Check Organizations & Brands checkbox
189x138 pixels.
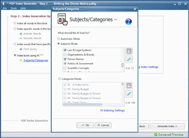(x=65, y=55)
